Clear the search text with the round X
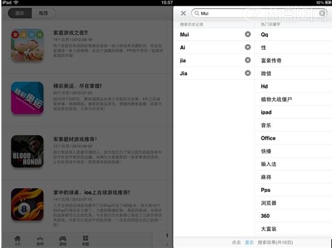This screenshot has width=332, height=248. click(x=322, y=13)
